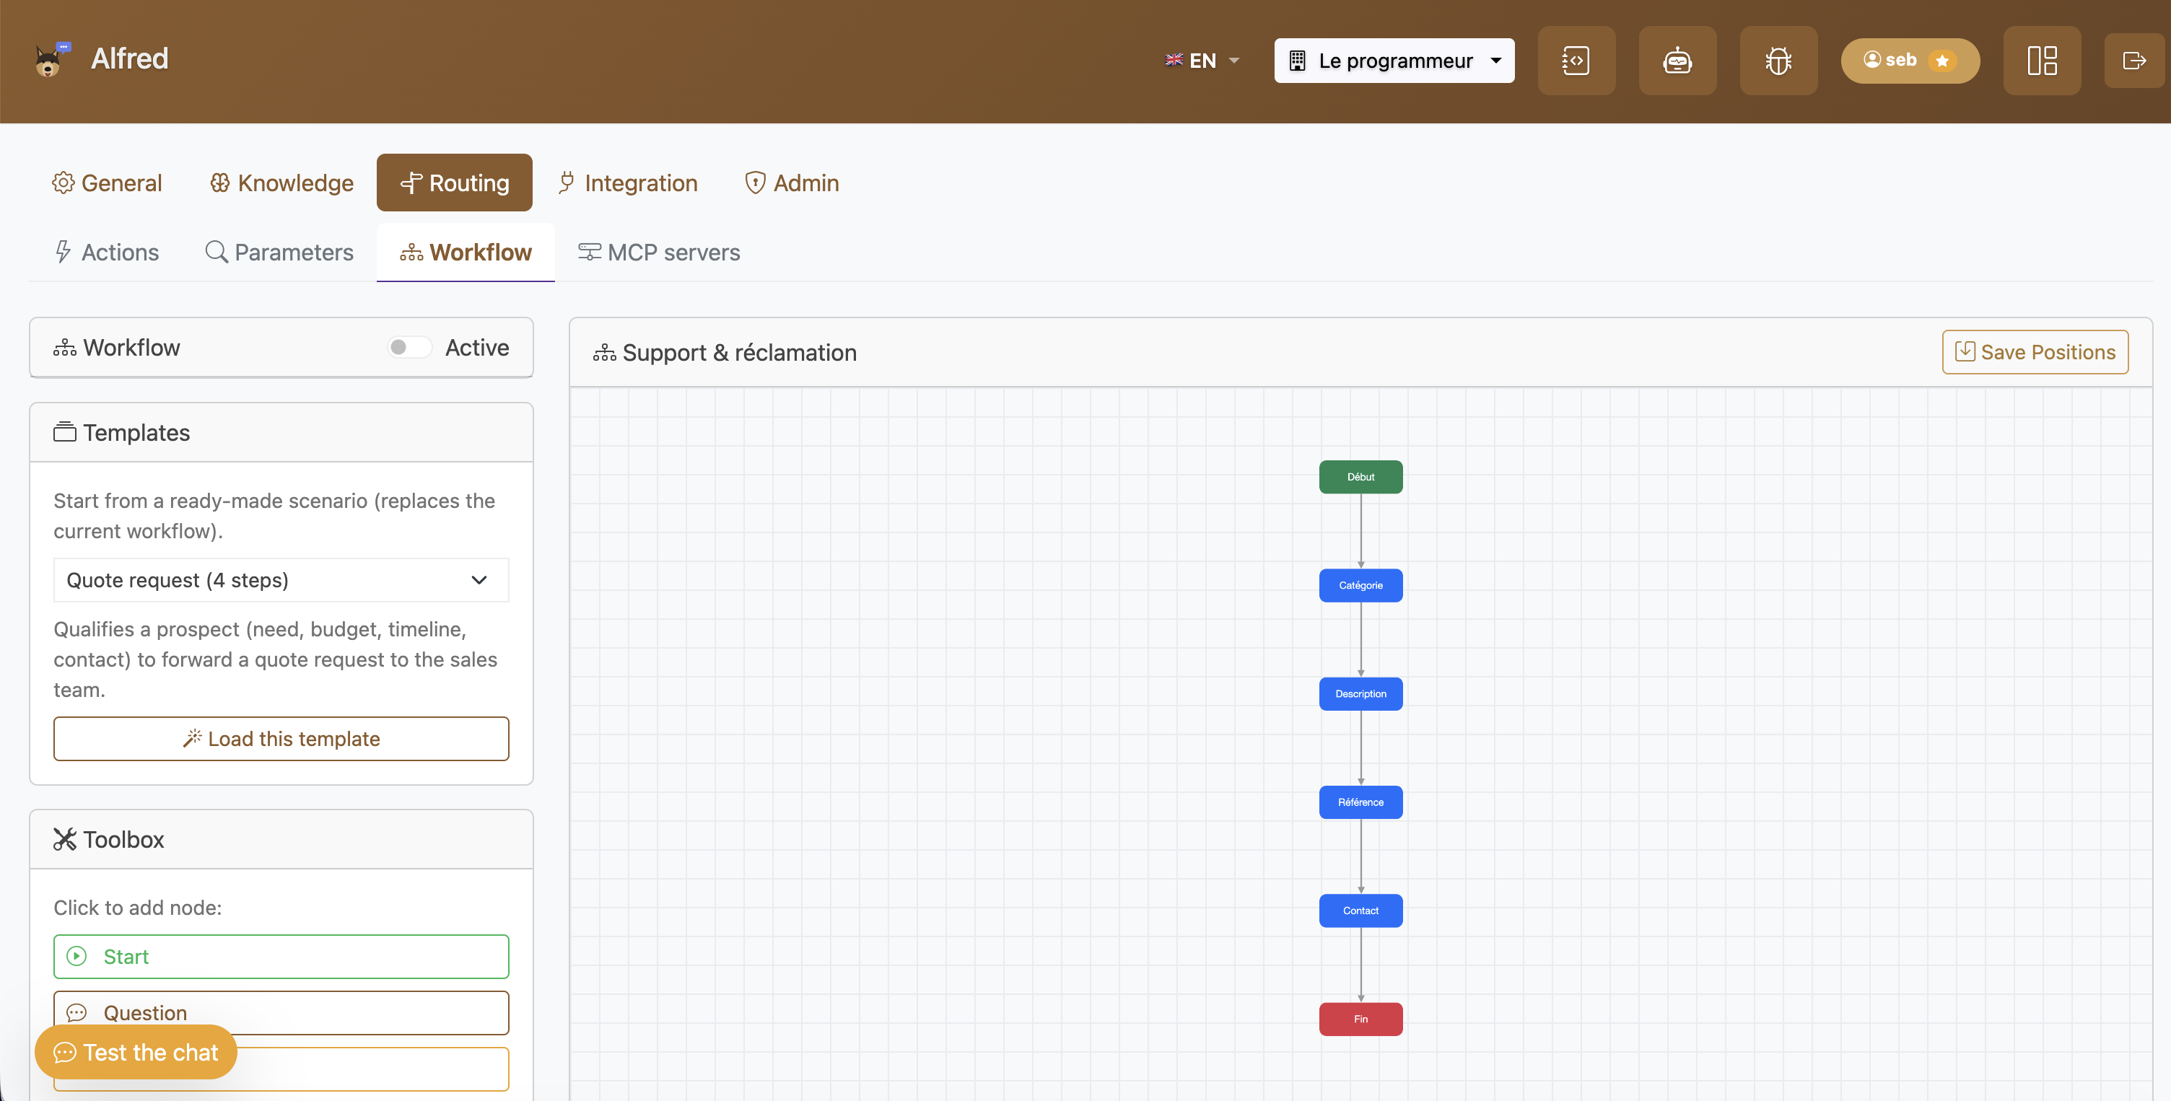Add a Start node from Toolbox
This screenshot has width=2171, height=1101.
pos(281,956)
